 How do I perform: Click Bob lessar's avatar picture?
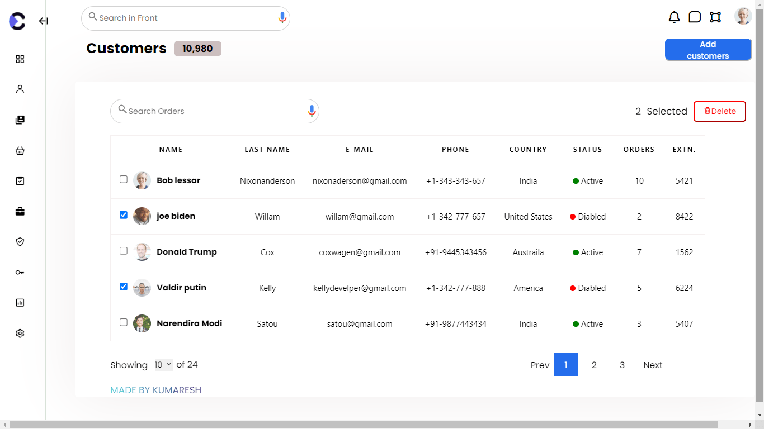pos(142,180)
